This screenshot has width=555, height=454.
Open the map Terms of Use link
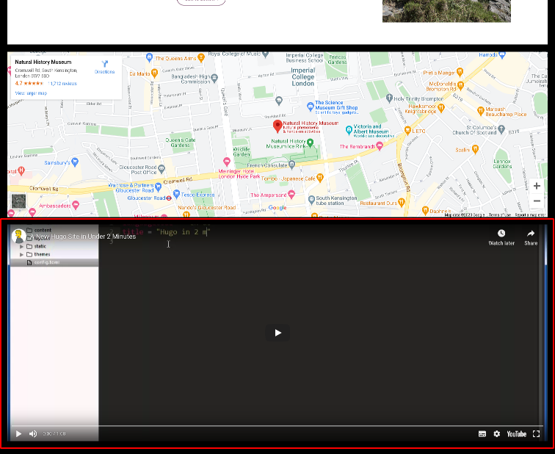tap(500, 215)
